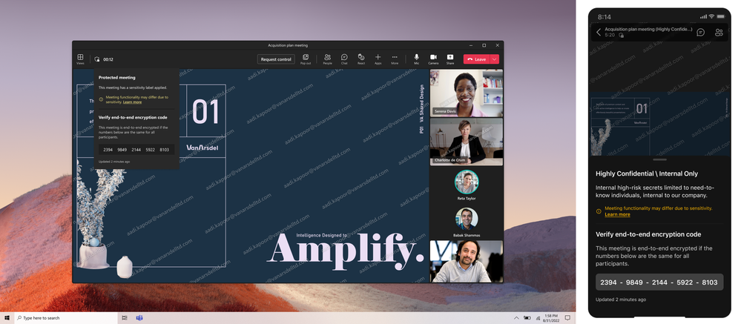The width and height of the screenshot is (741, 324).
Task: Tap the Learn more link on the phone
Action: point(617,214)
